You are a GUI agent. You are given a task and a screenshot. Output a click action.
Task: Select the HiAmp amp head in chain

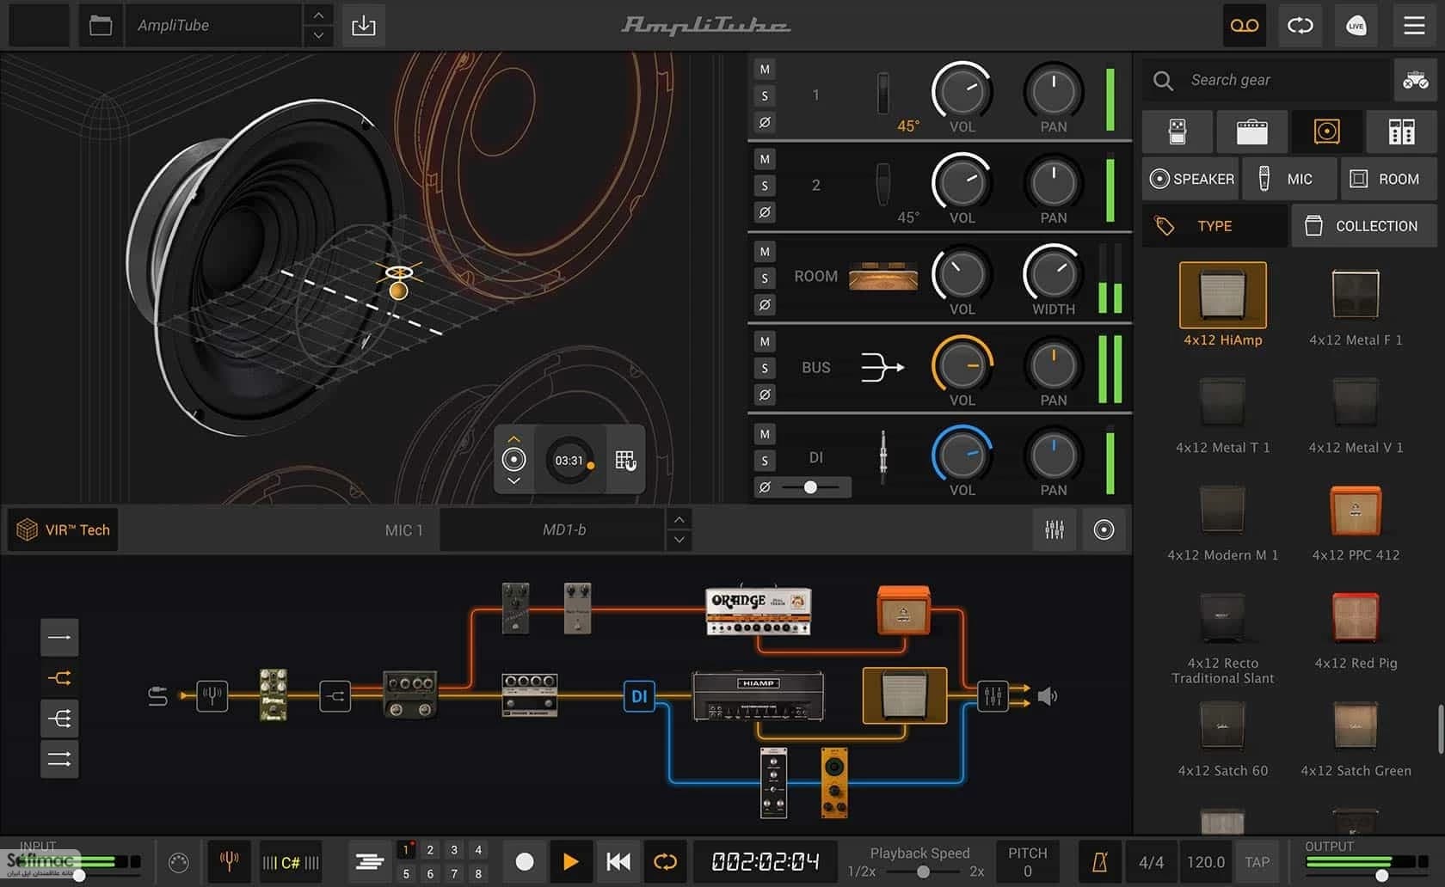759,696
